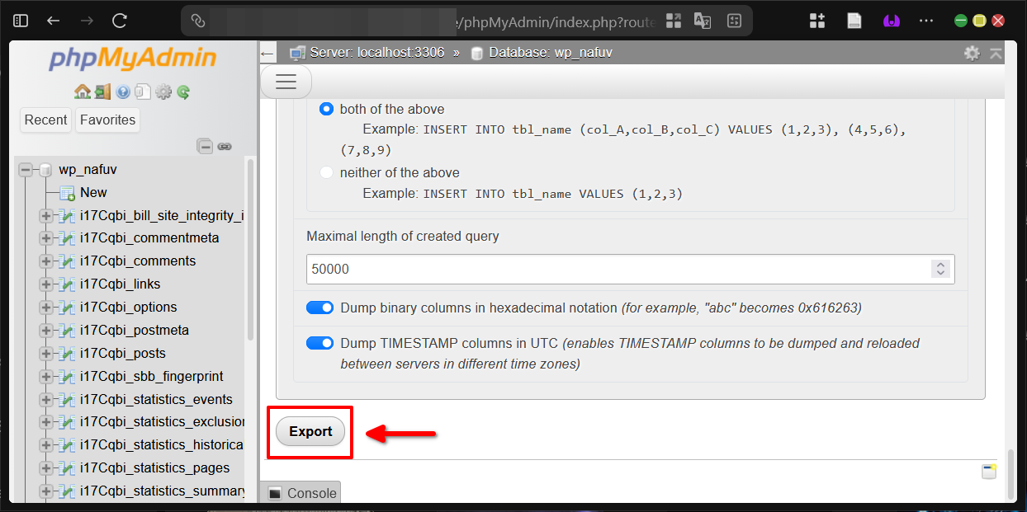Expand the i17Cqbi_posts table
This screenshot has width=1027, height=512.
click(45, 353)
